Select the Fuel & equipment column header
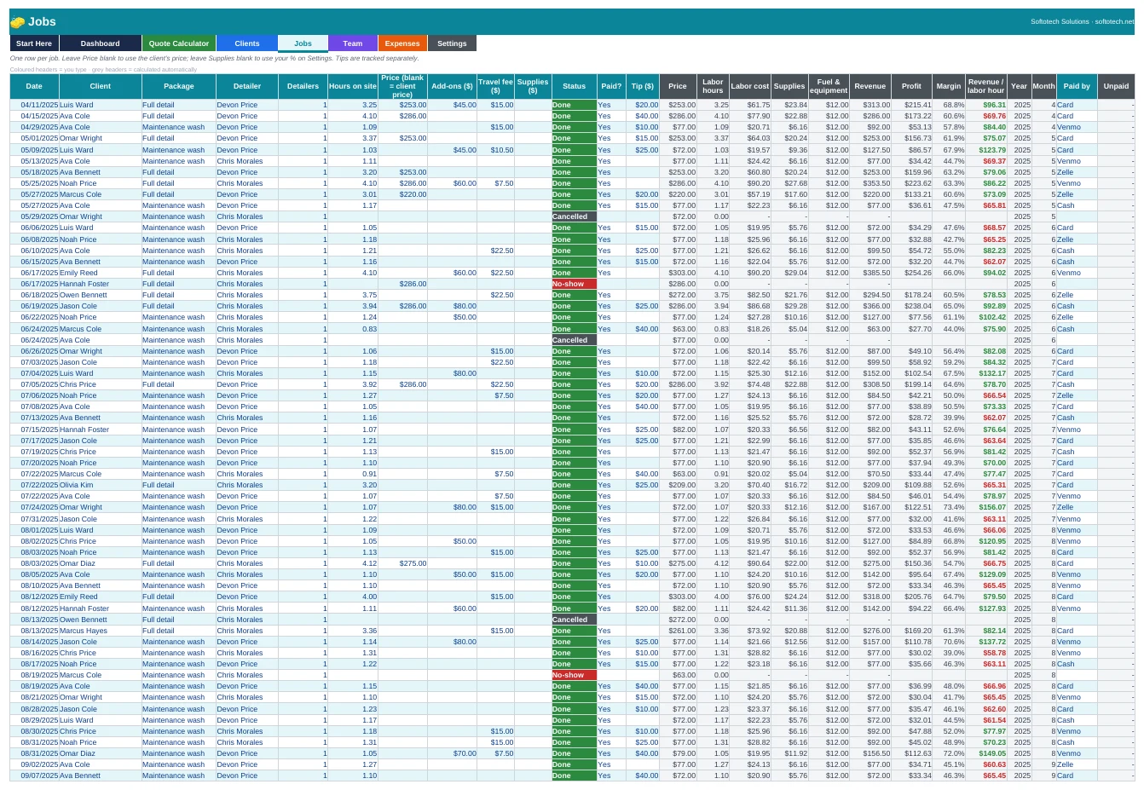Image resolution: width=1144 pixels, height=790 pixels. coord(829,86)
